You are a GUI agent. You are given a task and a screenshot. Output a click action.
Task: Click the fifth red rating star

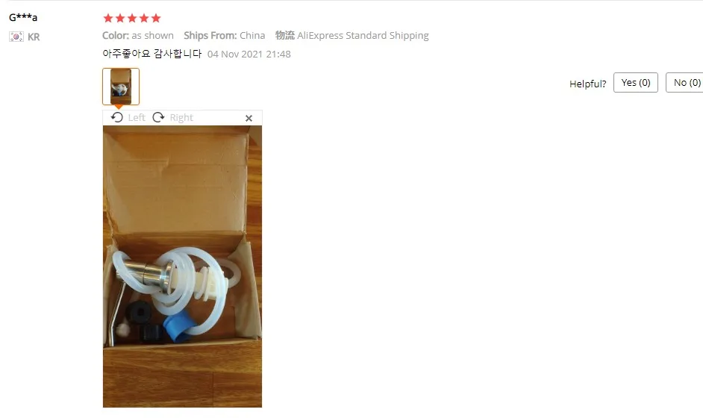tap(156, 18)
